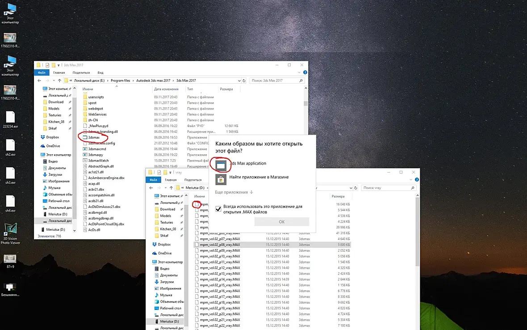This screenshot has width=527, height=330.
Task: Sort by Размера column in vray window
Action: click(x=338, y=196)
